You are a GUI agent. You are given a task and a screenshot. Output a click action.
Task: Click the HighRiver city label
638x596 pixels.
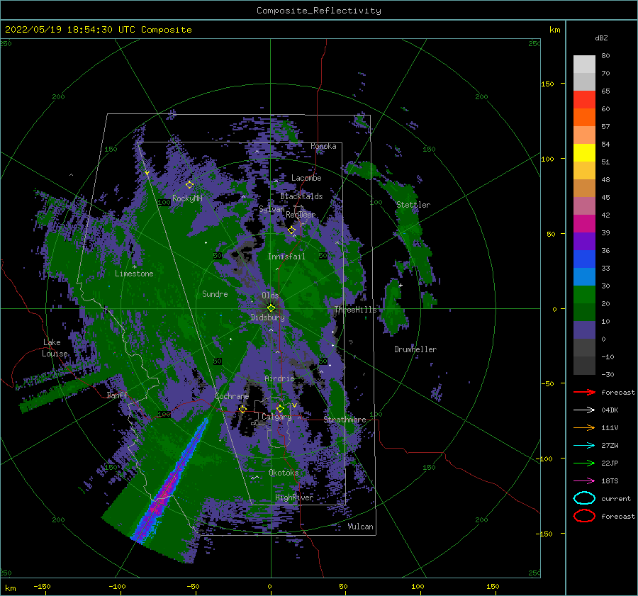[294, 497]
